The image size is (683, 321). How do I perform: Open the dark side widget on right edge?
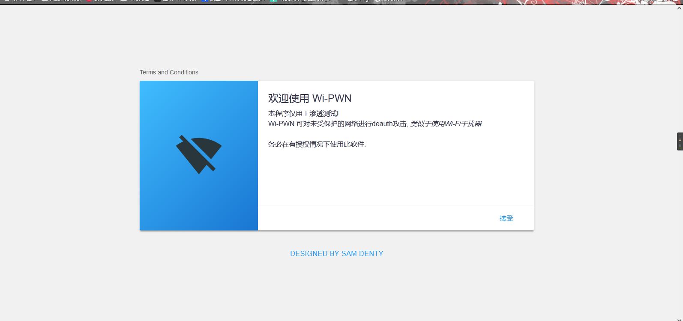pyautogui.click(x=680, y=141)
